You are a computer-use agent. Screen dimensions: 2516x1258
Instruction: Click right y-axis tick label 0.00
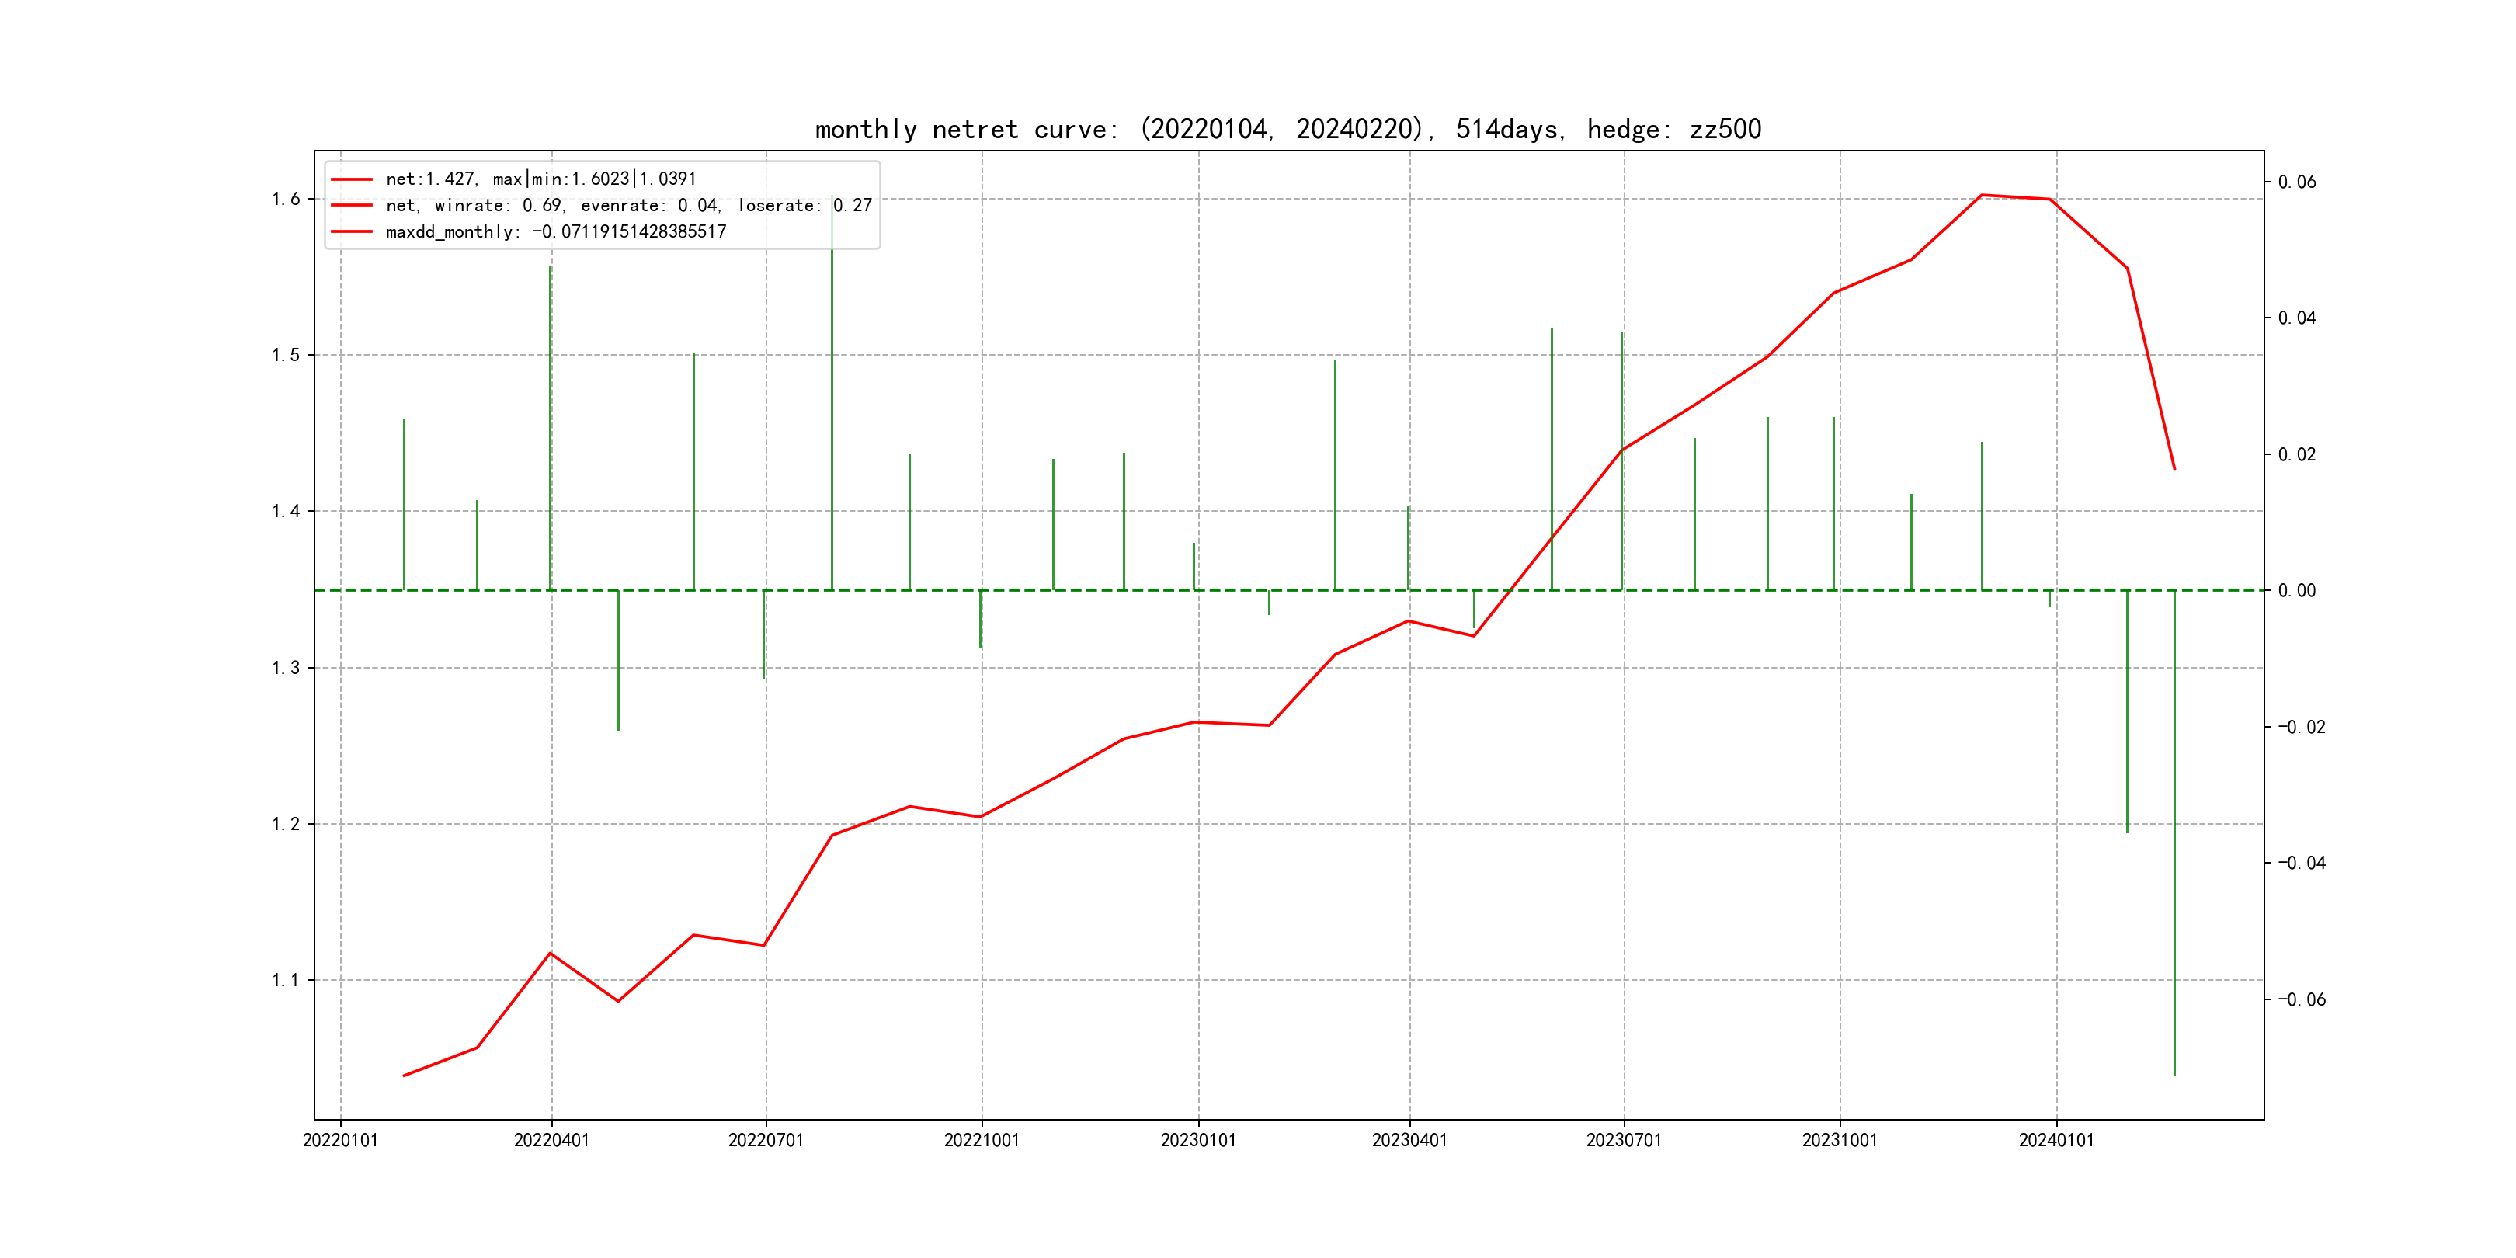(2296, 590)
